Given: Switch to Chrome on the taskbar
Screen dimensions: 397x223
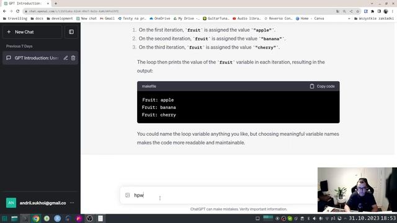Looking at the screenshot, I should click(x=36, y=219).
